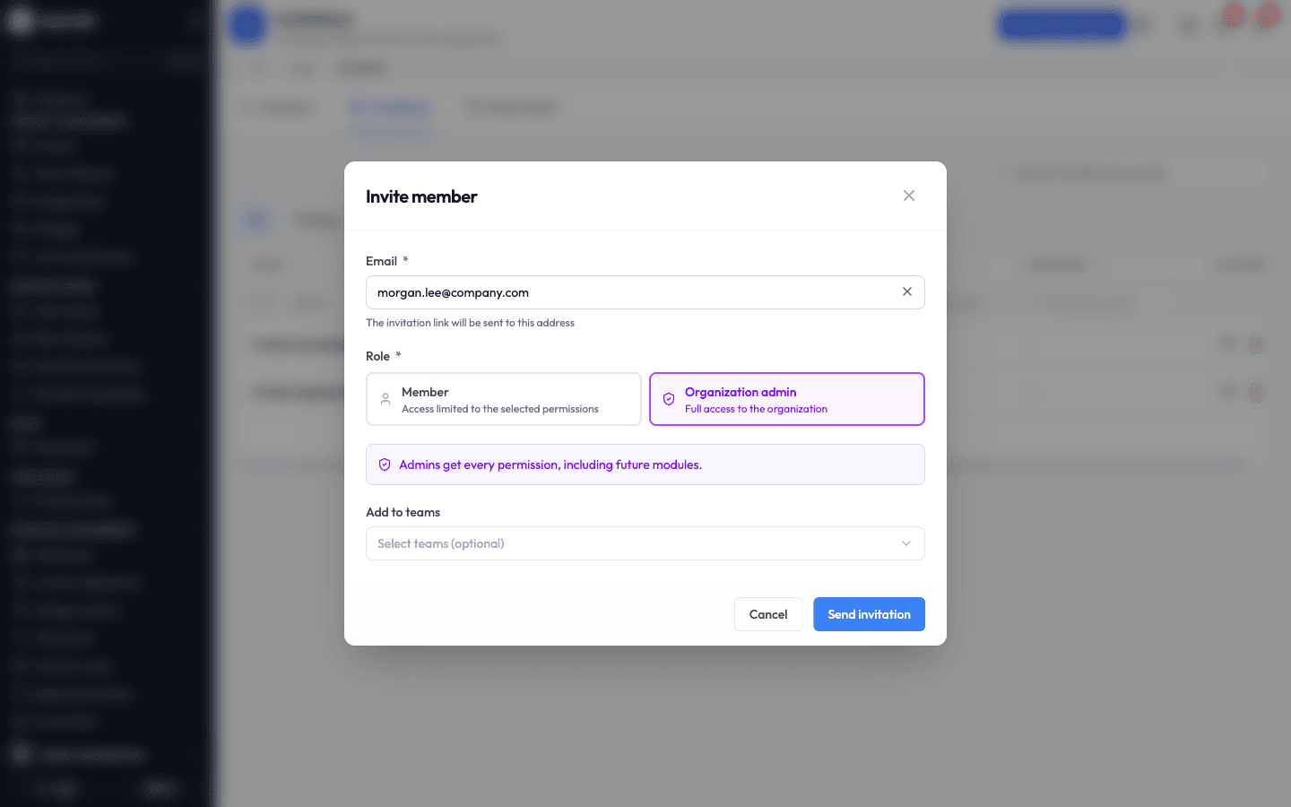
Task: Select the Organization admin role option
Action: (787, 399)
